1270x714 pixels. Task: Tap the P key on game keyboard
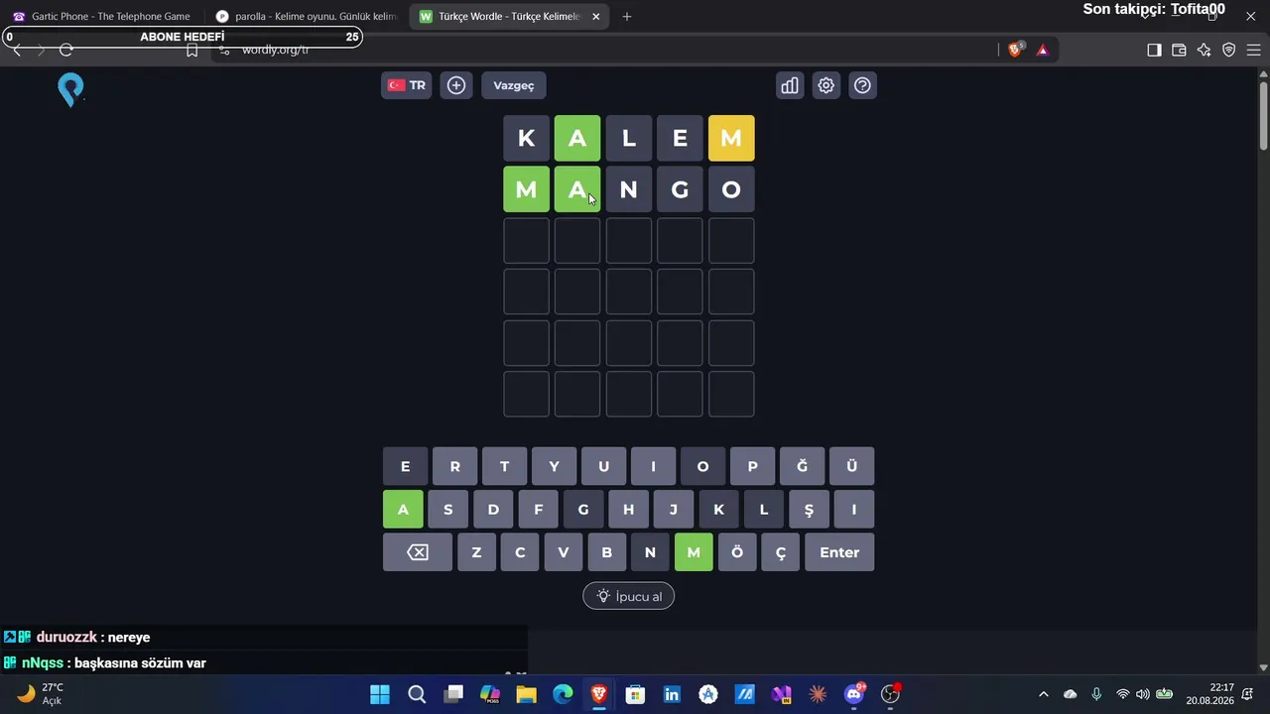click(752, 466)
